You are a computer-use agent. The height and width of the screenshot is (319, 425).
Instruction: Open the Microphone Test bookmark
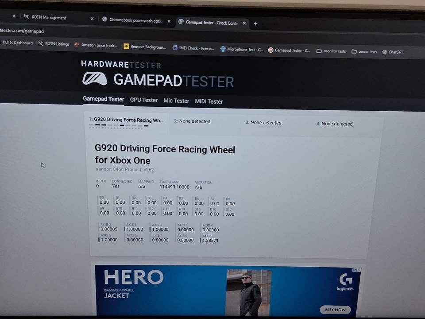point(242,49)
